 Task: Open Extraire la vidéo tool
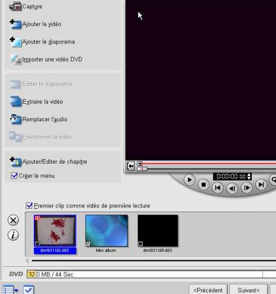coord(37,102)
